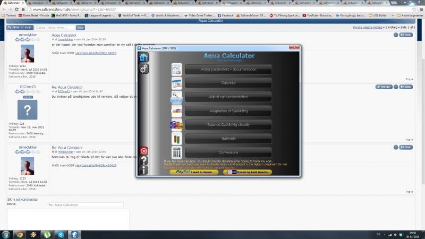The height and width of the screenshot is (239, 425).
Task: Open Adaptation of Ca/Alk/Mg
Action: click(228, 111)
